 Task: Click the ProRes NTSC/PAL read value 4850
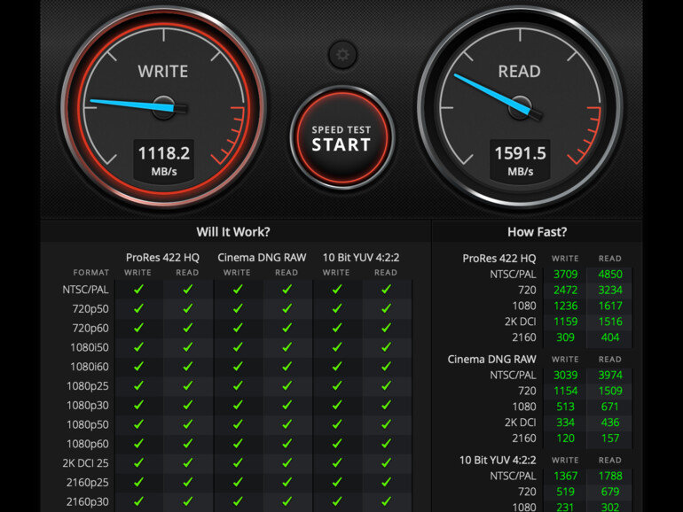click(610, 275)
